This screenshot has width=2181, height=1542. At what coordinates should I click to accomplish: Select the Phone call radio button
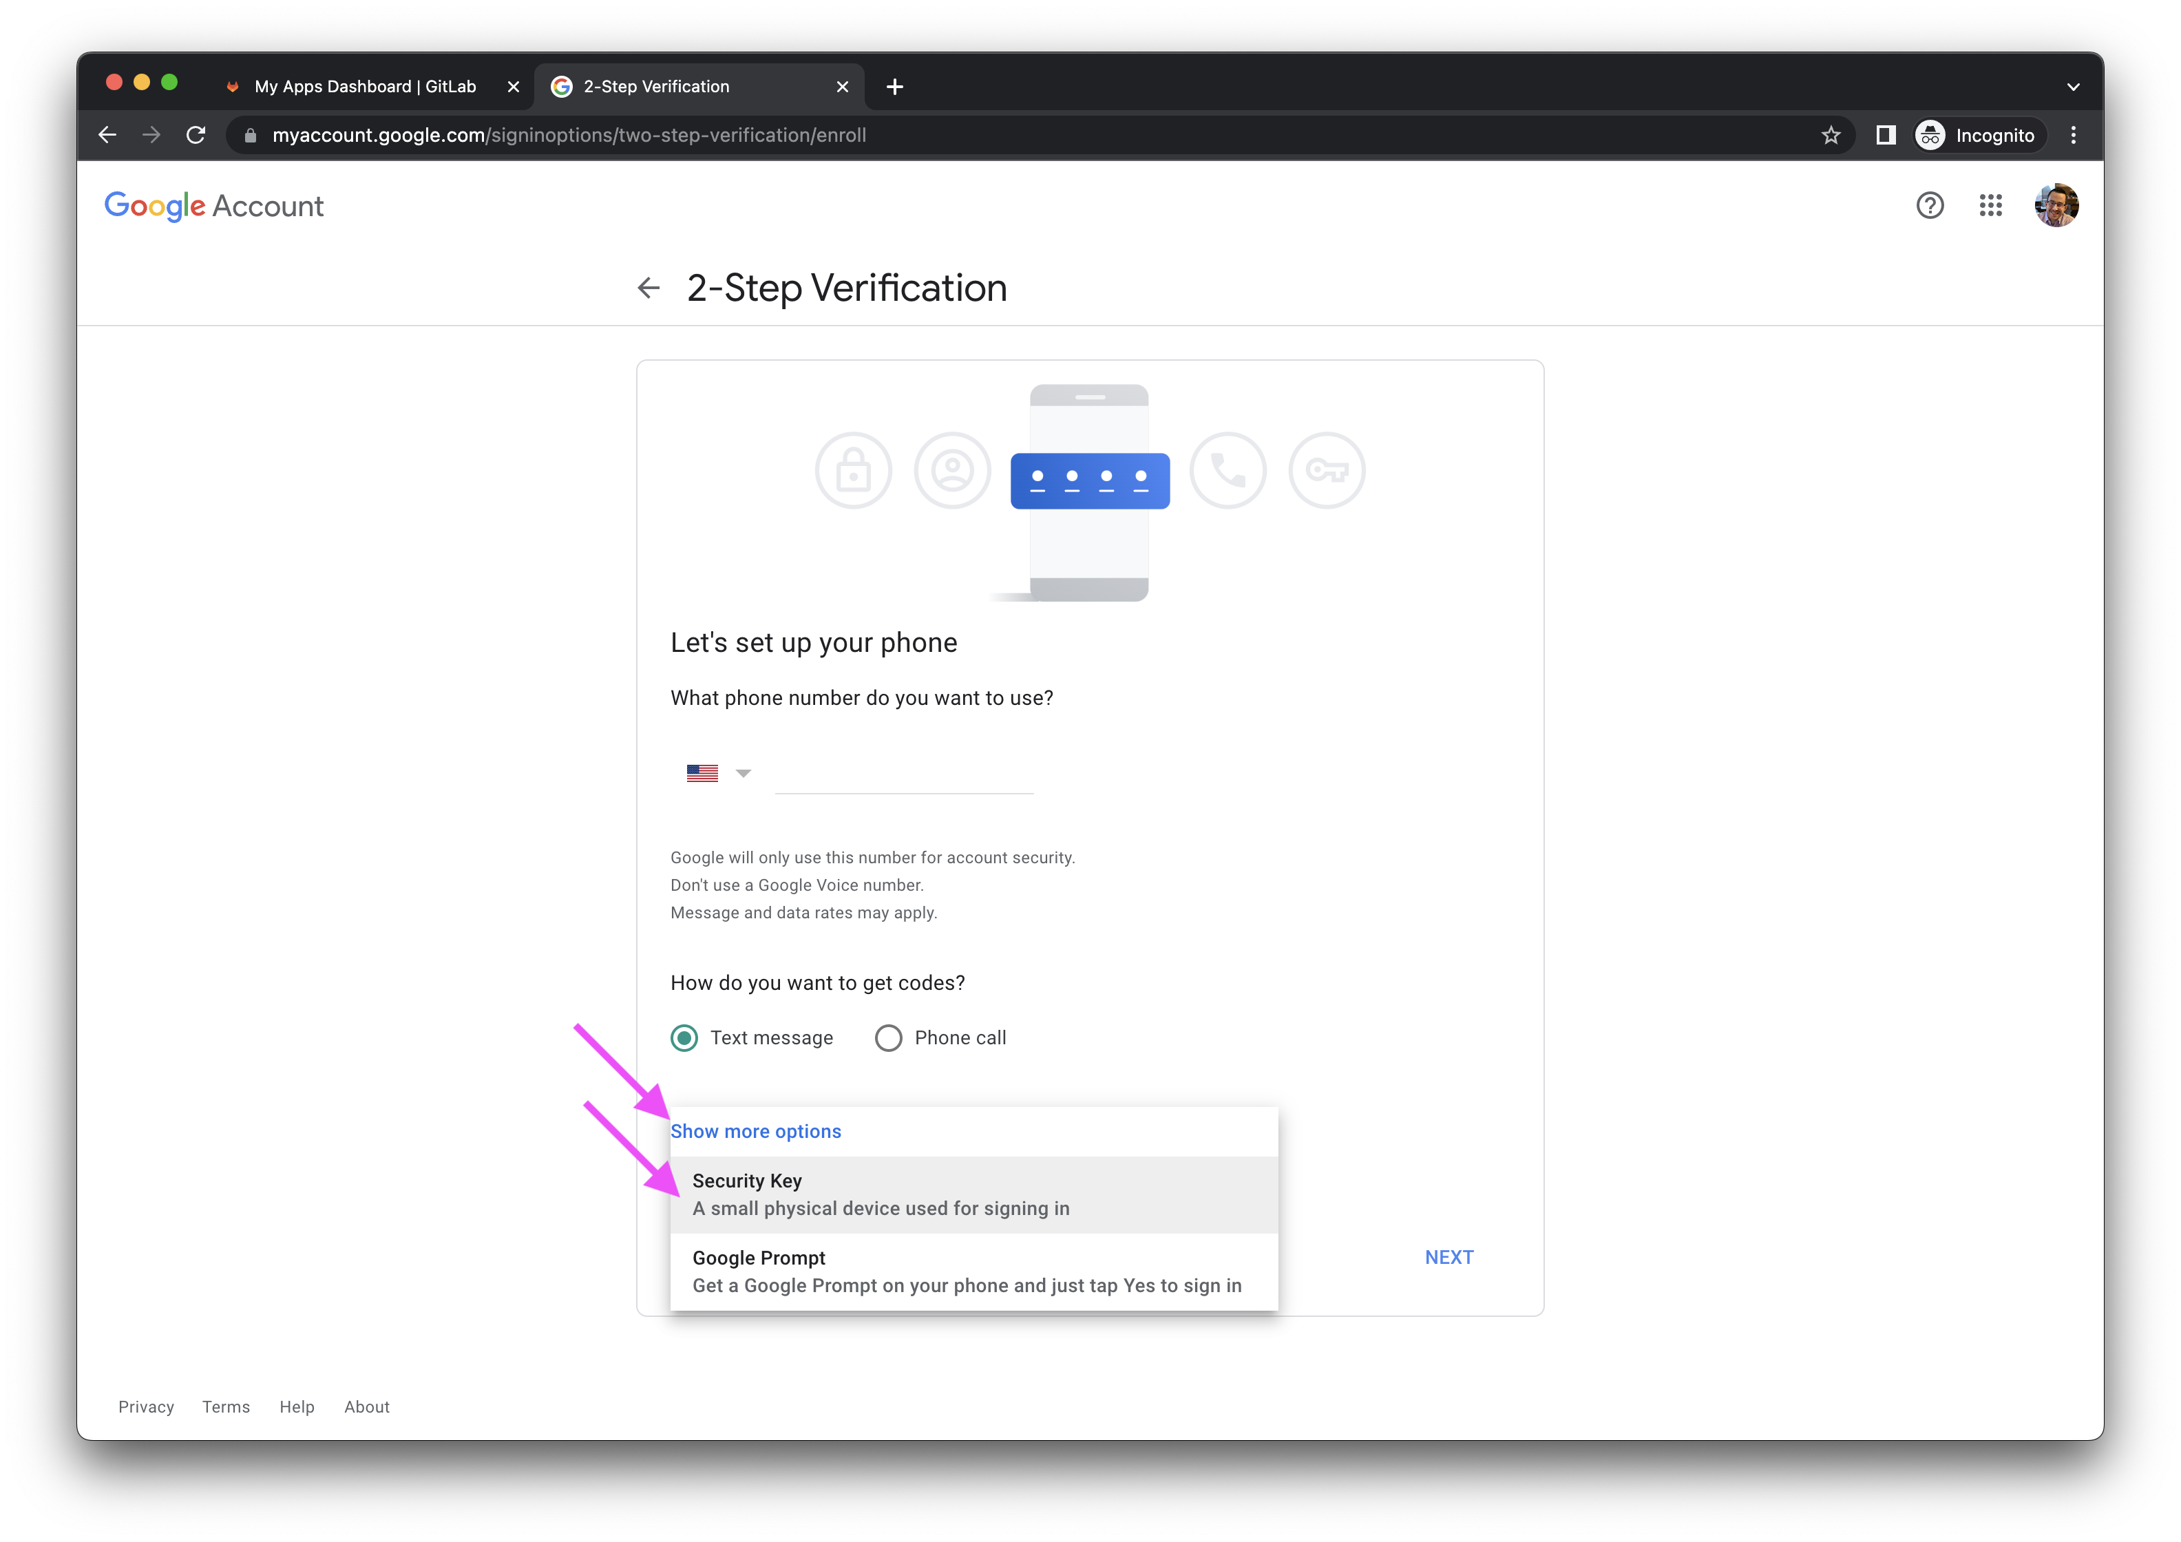[x=888, y=1037]
